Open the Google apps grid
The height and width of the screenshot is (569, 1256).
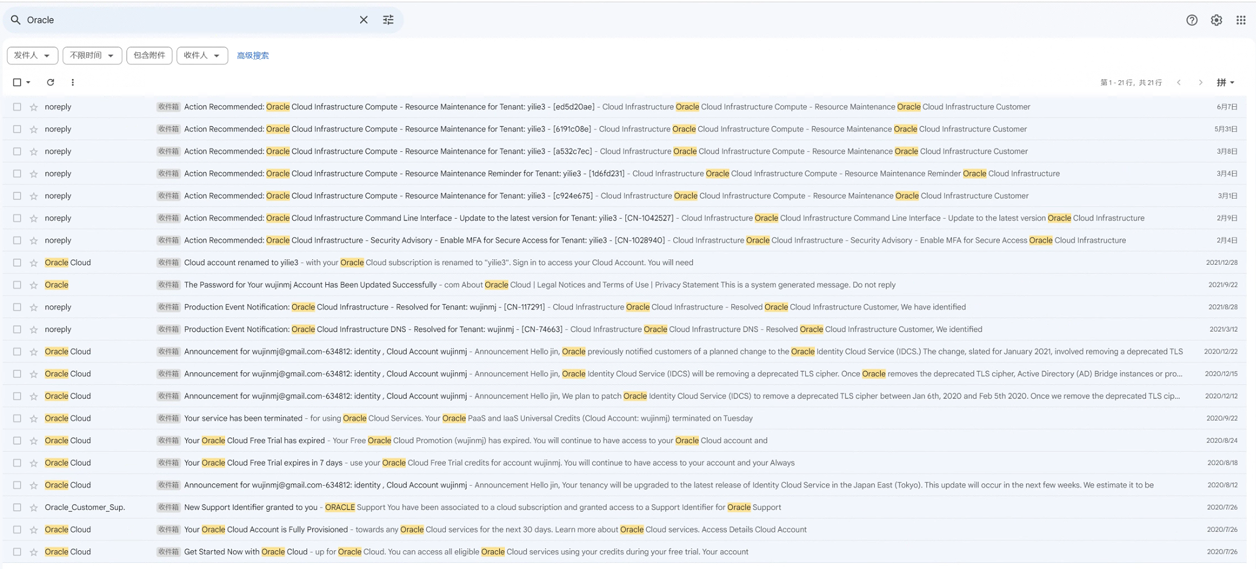(1241, 20)
